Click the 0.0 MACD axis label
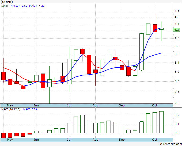182x146 pixels. (177, 133)
